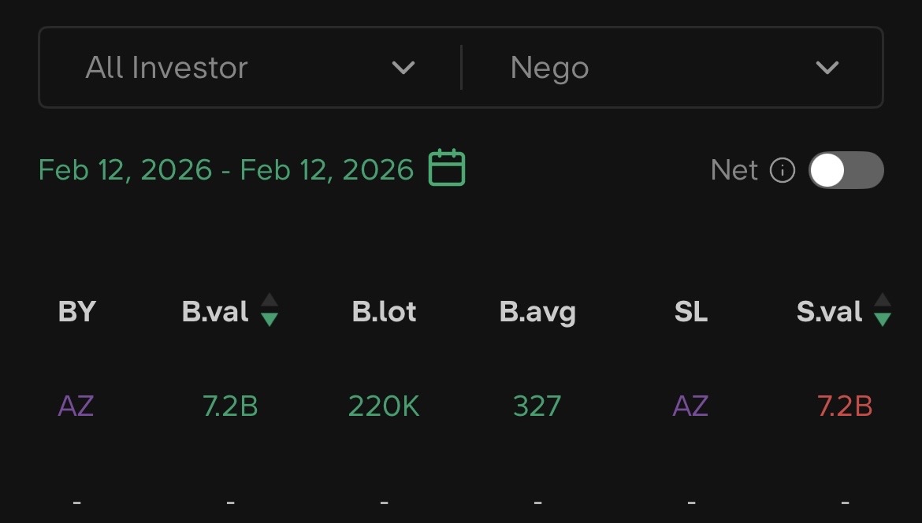
Task: Expand the Nego dropdown
Action: [x=671, y=68]
